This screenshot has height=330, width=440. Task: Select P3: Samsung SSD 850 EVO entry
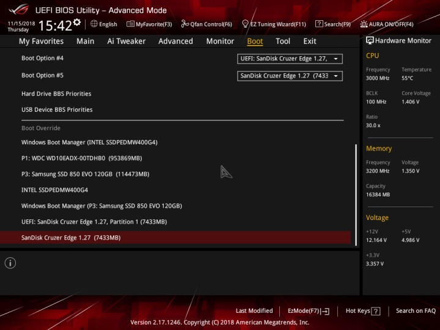click(x=86, y=174)
